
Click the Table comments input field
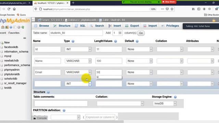click(61, 104)
